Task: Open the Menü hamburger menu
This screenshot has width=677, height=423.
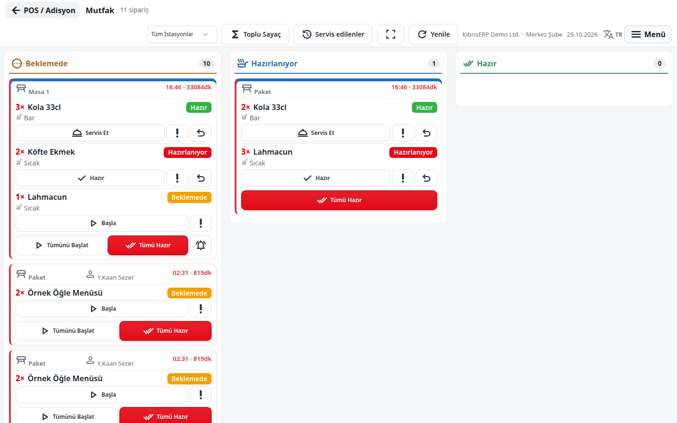Action: coord(648,34)
